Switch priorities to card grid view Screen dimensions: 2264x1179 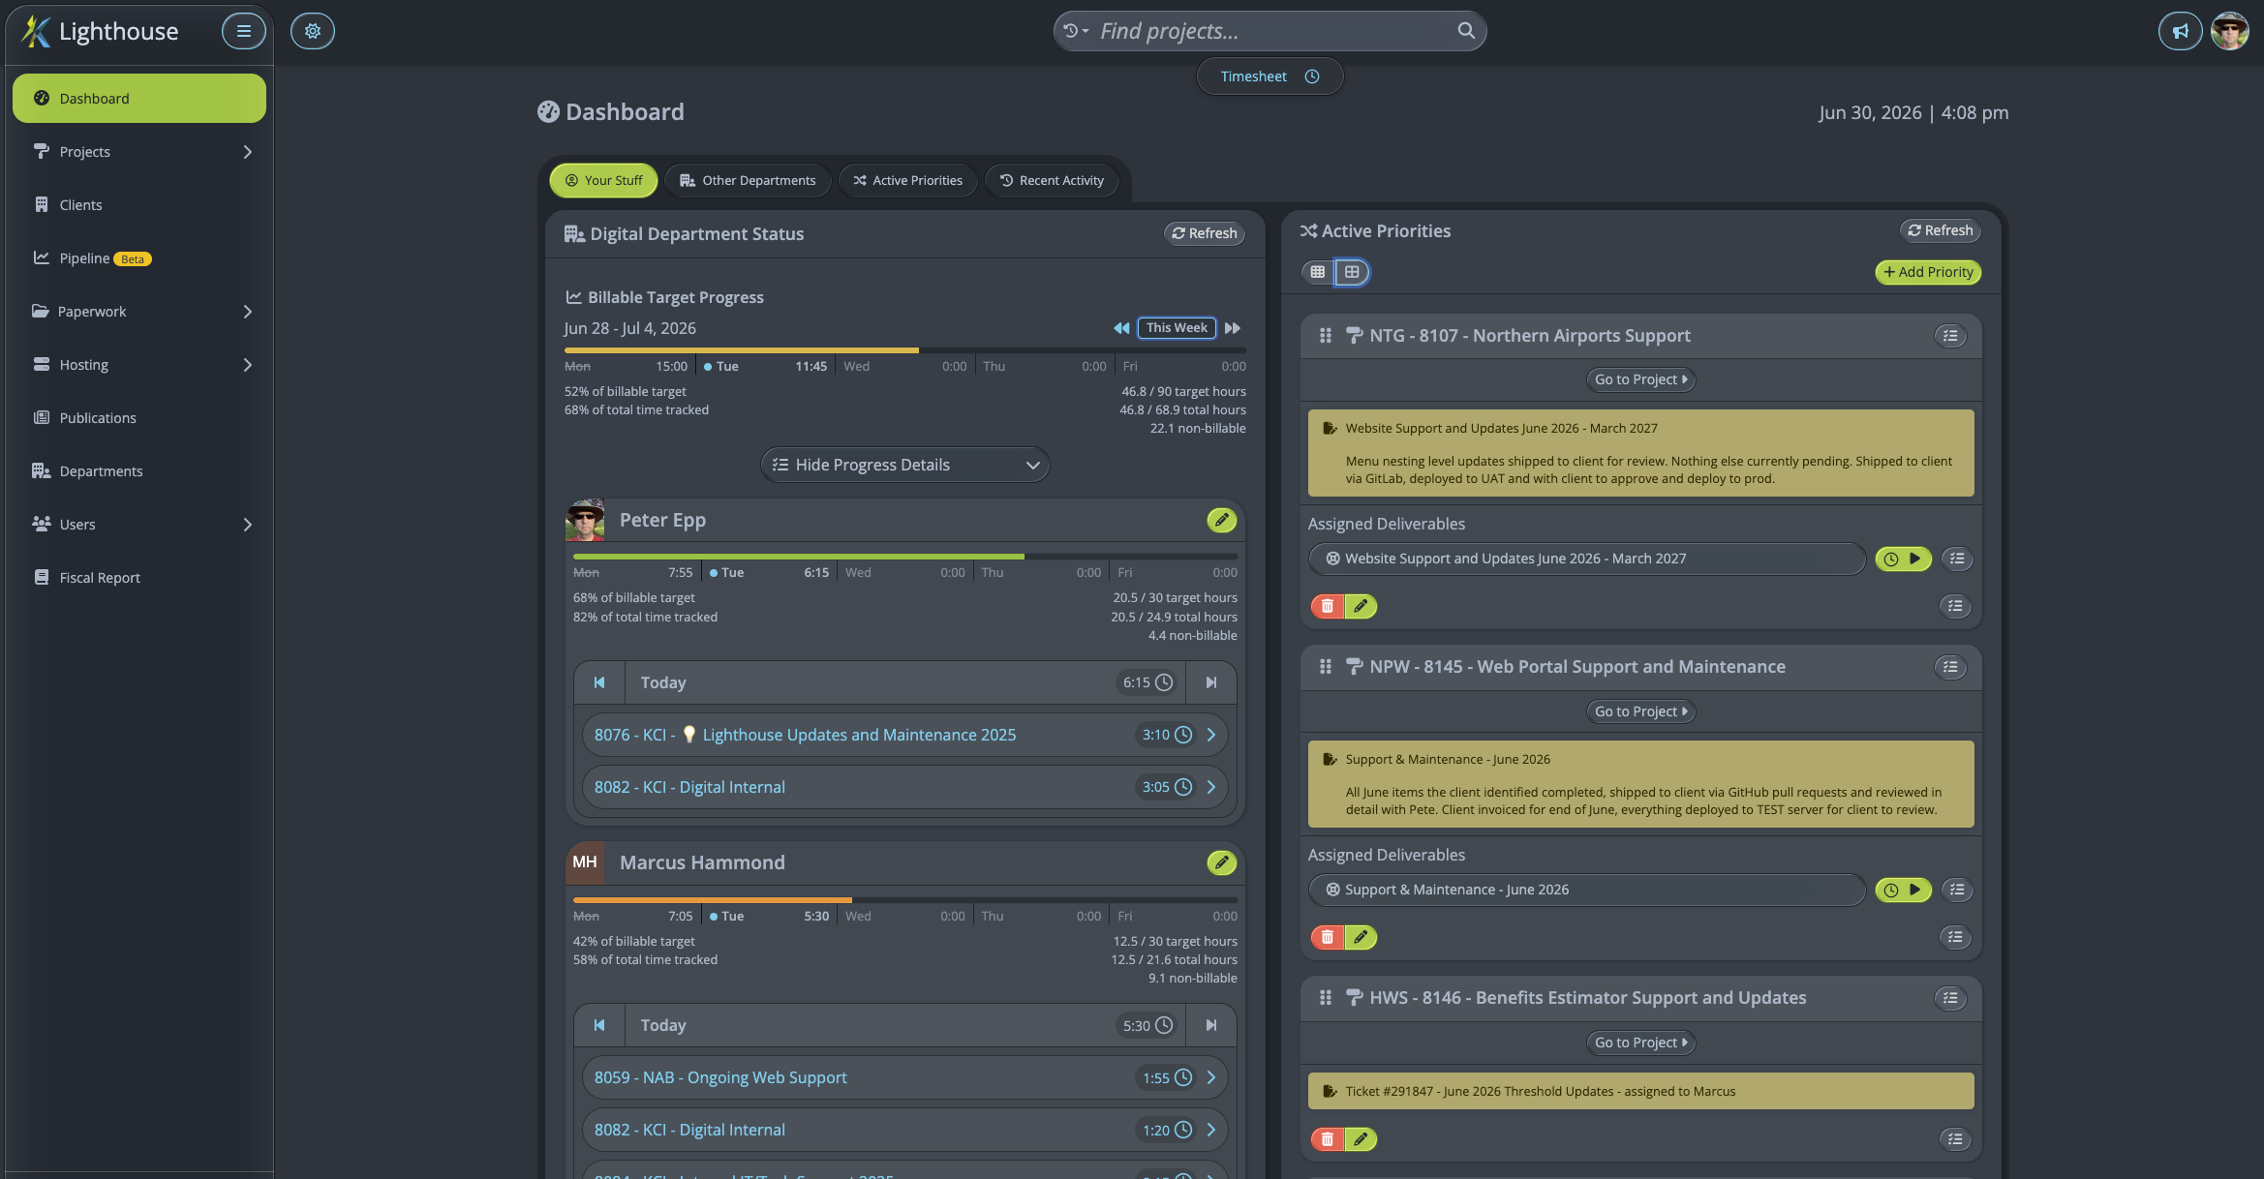point(1352,272)
